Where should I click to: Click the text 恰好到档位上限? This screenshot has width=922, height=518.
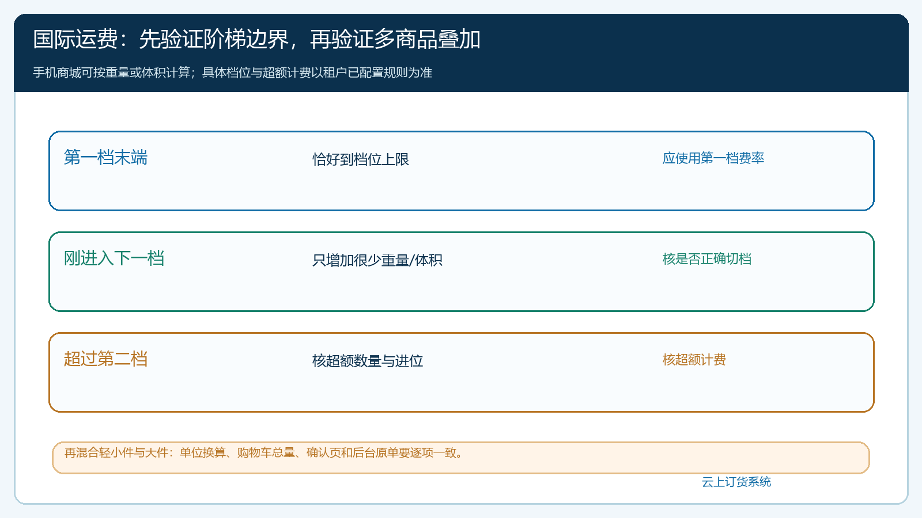click(361, 159)
